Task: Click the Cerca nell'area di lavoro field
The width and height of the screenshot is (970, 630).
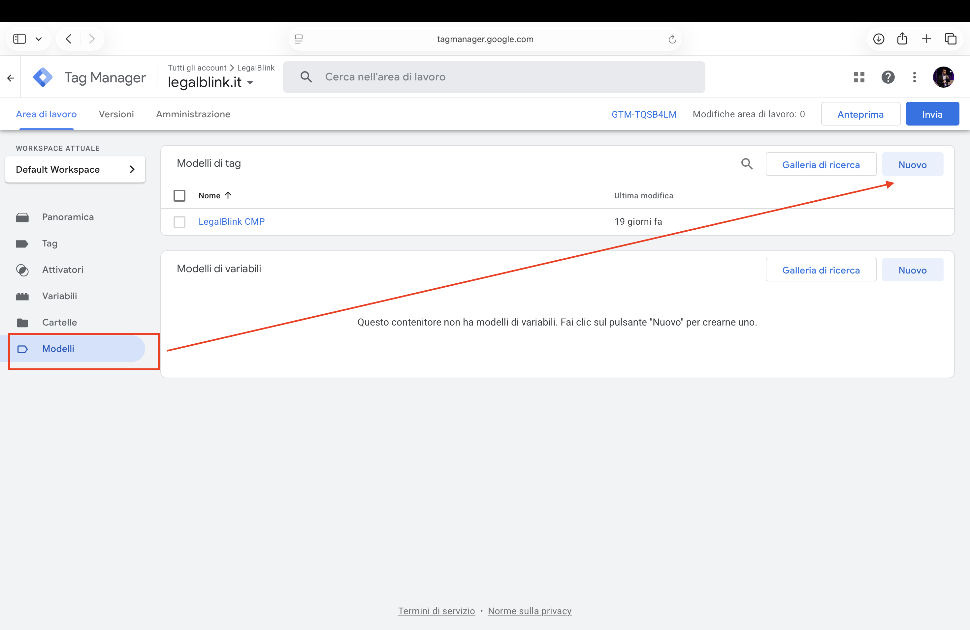Action: point(493,77)
